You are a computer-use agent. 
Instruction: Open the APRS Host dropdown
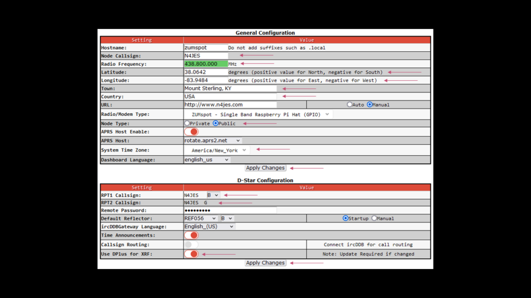point(213,140)
